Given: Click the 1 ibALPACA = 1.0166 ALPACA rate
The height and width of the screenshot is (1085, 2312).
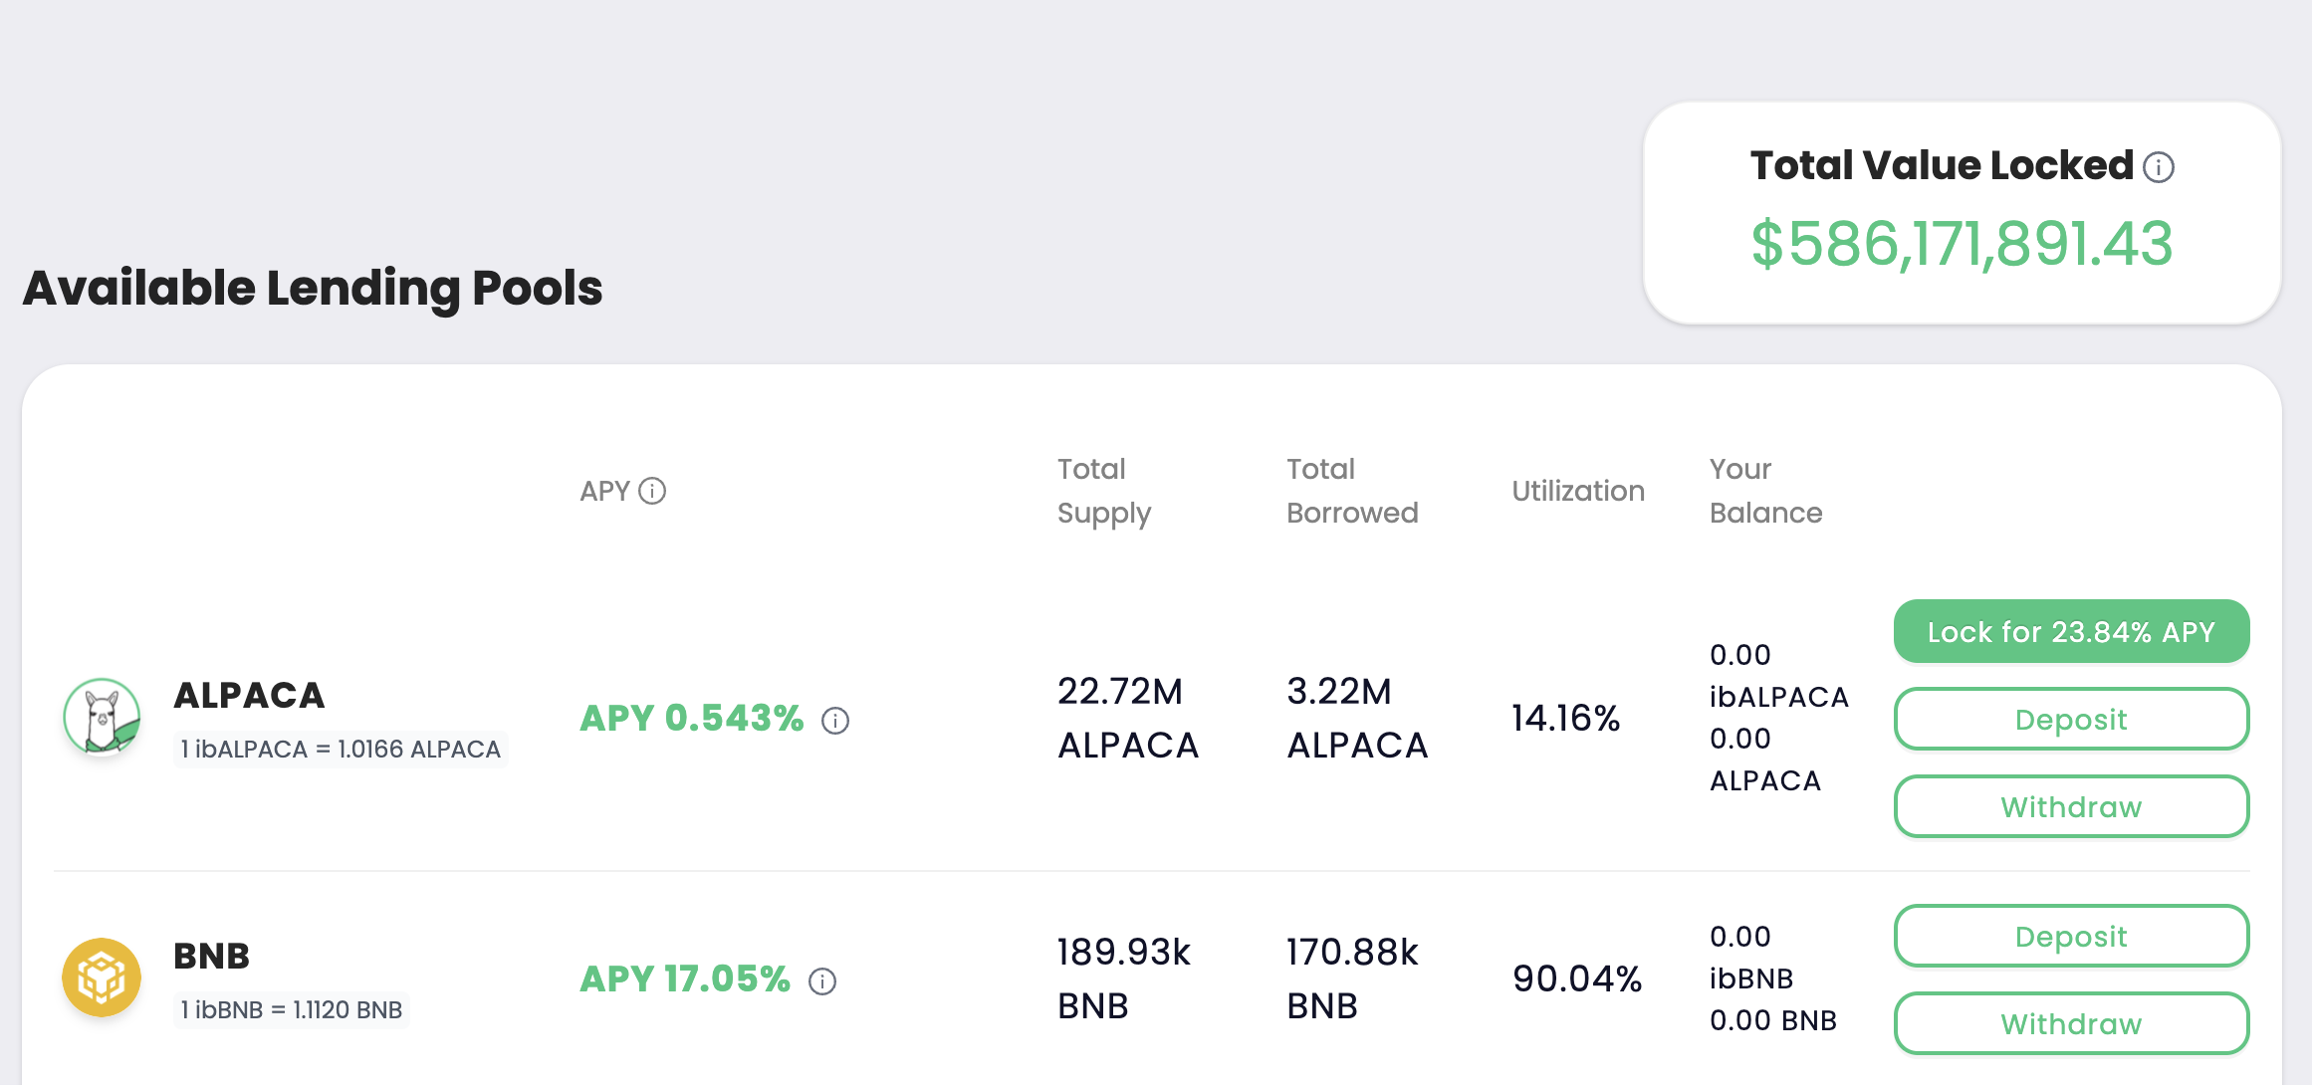Looking at the screenshot, I should coord(341,749).
